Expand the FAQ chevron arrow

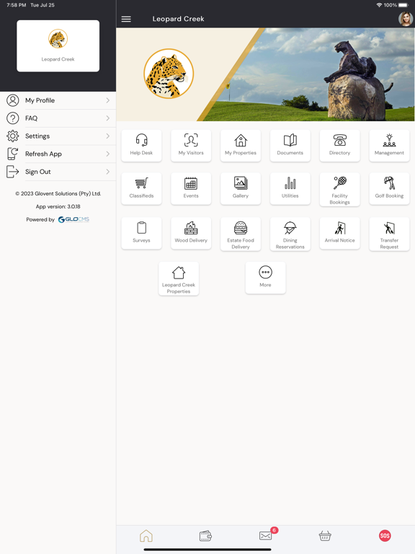click(x=107, y=118)
